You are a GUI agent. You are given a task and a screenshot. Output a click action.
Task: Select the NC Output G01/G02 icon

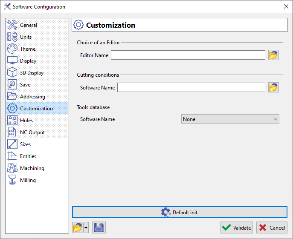(12, 132)
